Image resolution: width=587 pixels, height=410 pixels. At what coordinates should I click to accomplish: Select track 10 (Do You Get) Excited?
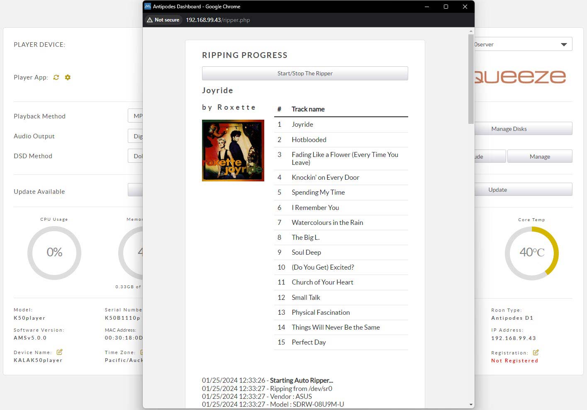[341, 268]
